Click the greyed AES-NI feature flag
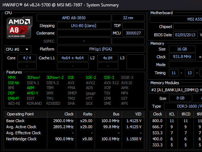The width and height of the screenshot is (202, 152). click(x=14, y=103)
